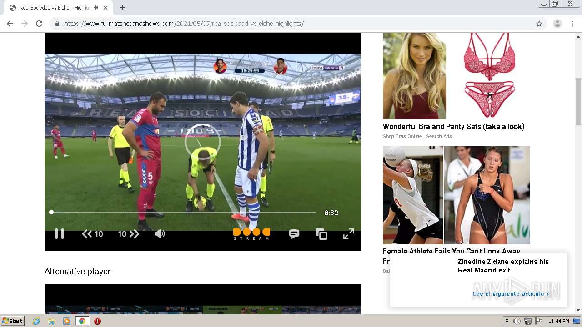Image resolution: width=582 pixels, height=327 pixels.
Task: Open system volume tray icon
Action: pyautogui.click(x=517, y=321)
